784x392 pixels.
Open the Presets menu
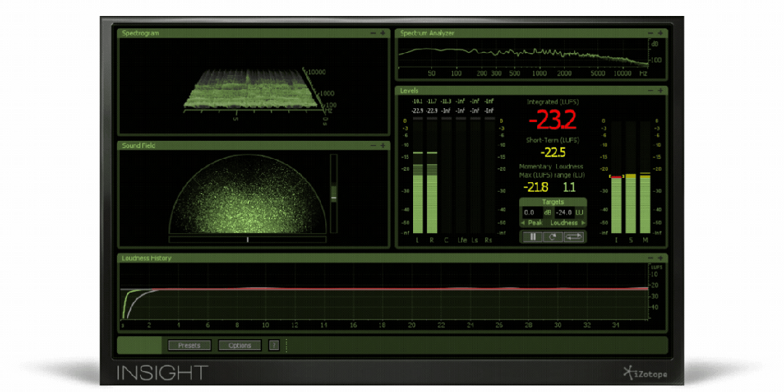click(x=189, y=346)
